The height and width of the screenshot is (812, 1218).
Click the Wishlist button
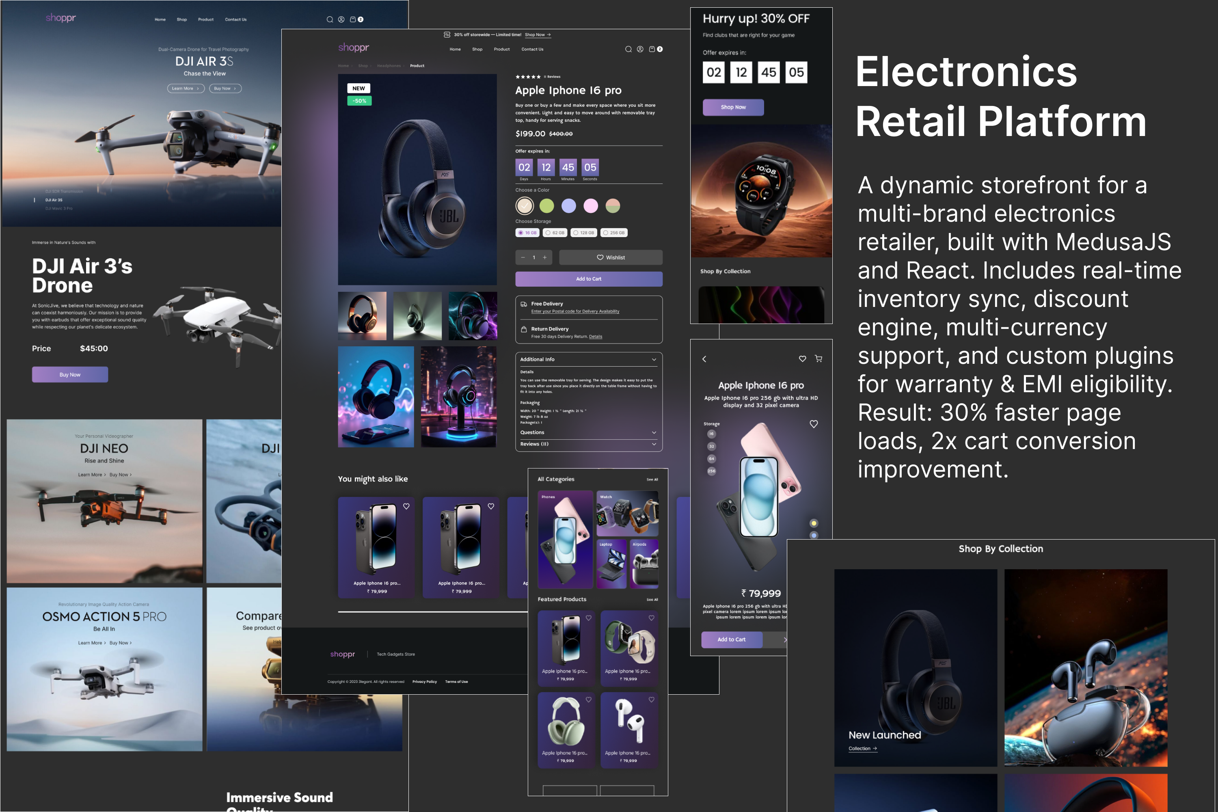[611, 257]
